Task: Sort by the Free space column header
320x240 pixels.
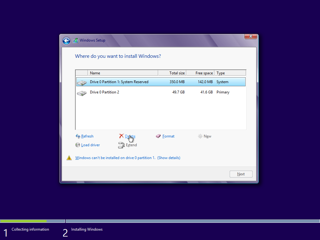Action: coord(200,73)
